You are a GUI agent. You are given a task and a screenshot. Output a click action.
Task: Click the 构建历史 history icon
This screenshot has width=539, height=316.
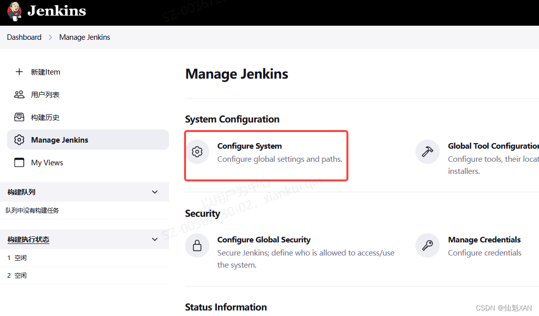19,117
